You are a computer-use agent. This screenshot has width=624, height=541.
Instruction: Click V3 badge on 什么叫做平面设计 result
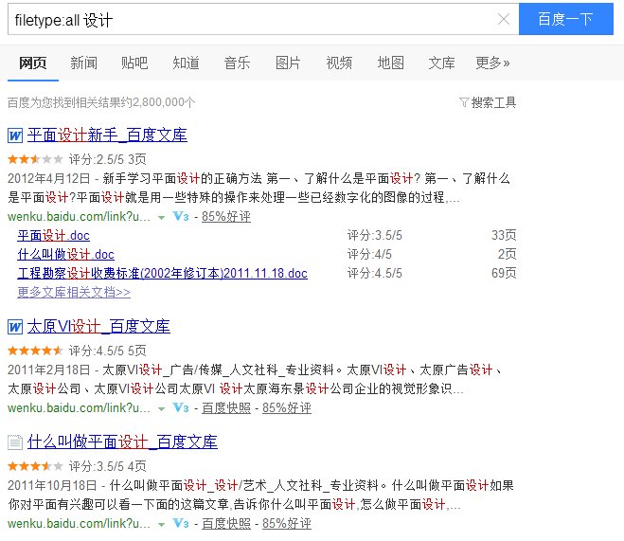[x=181, y=523]
